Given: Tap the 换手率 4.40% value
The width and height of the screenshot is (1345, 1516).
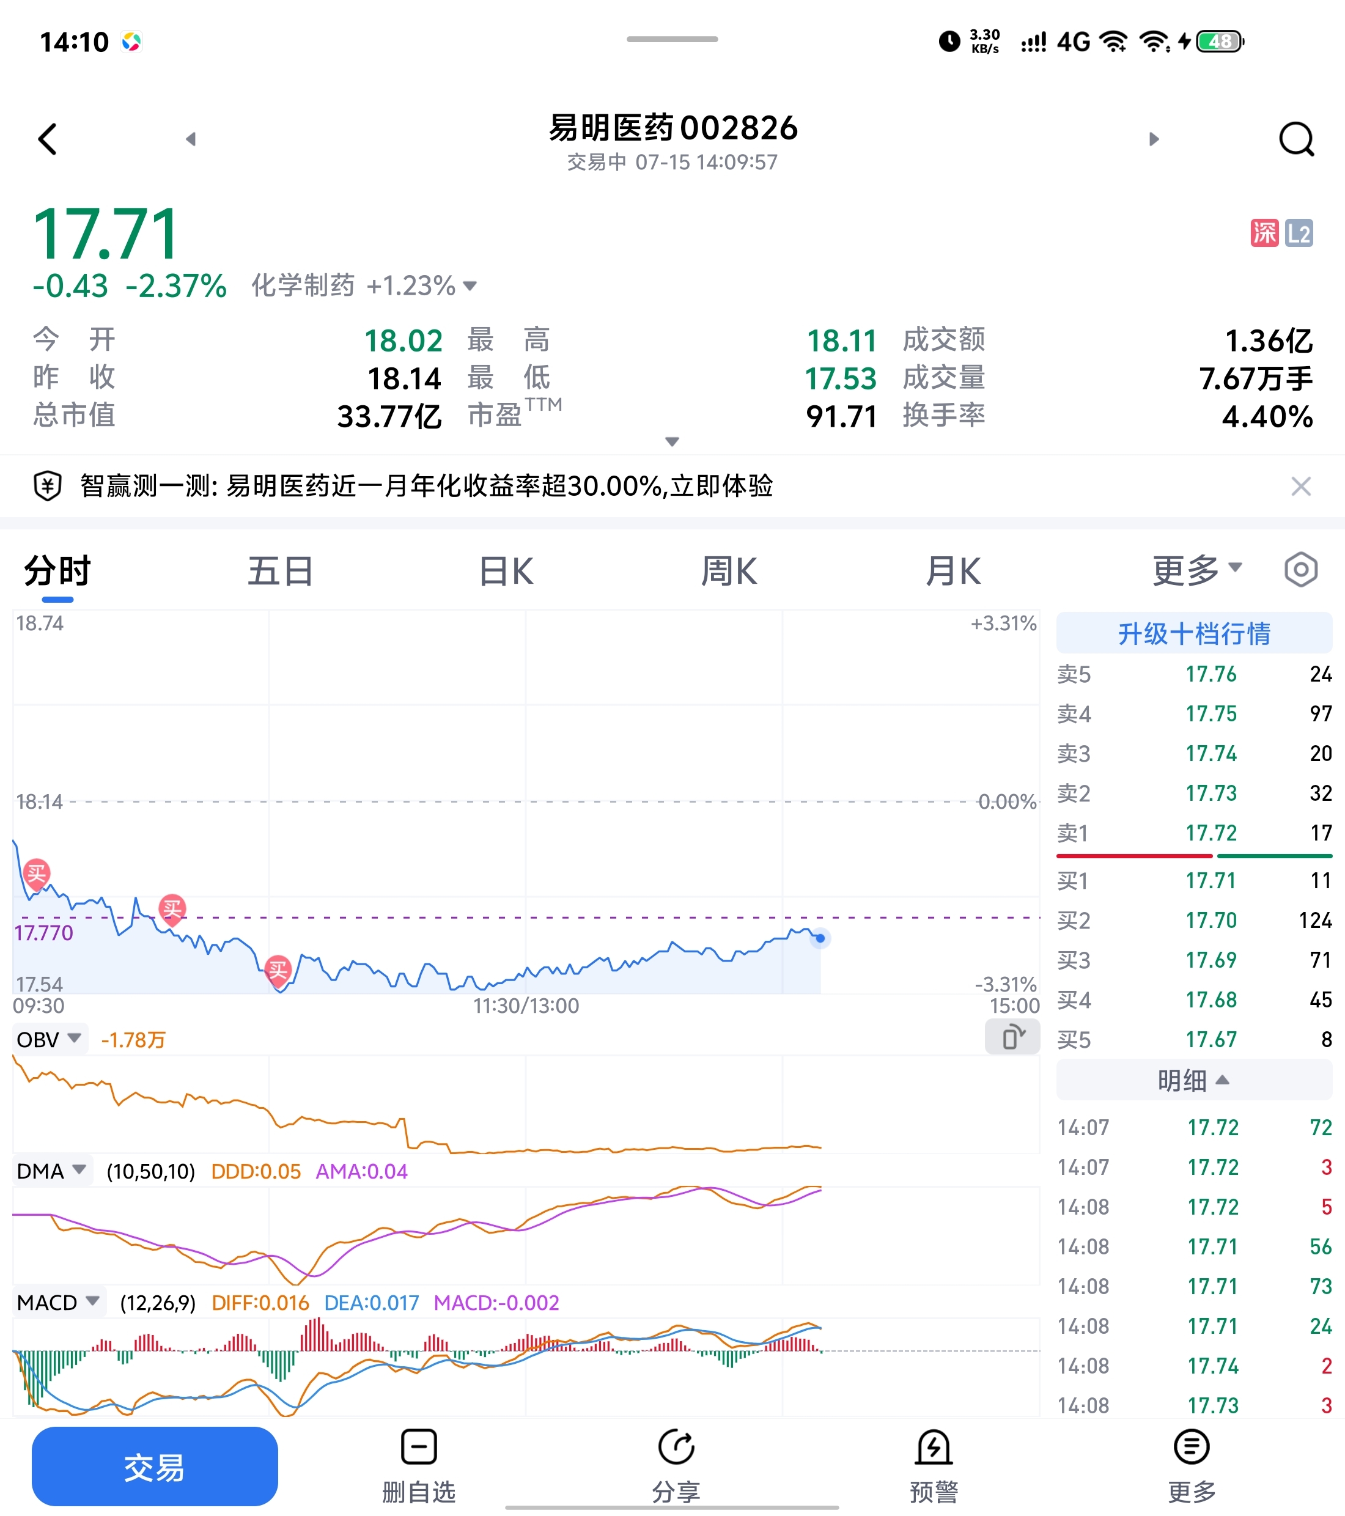Looking at the screenshot, I should [1268, 417].
